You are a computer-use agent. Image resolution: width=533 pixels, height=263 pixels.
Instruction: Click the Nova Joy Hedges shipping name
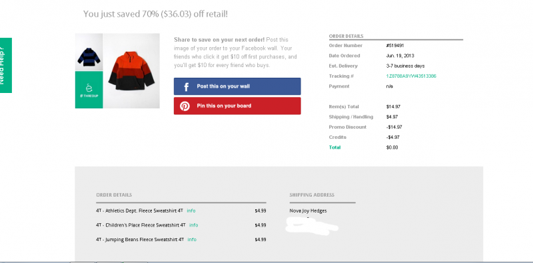point(308,211)
